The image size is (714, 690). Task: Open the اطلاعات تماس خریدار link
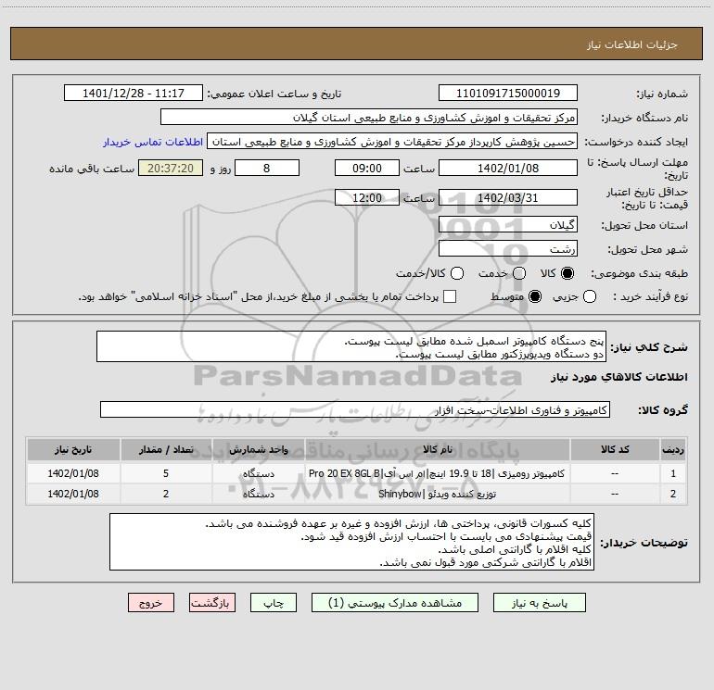pos(153,142)
